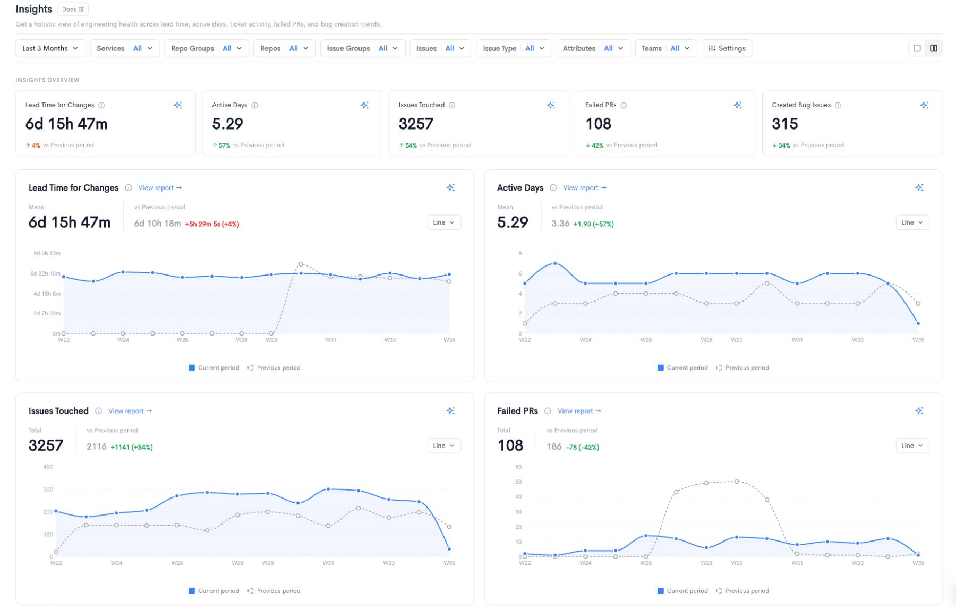Image resolution: width=956 pixels, height=610 pixels.
Task: Open Settings for insights
Action: coord(727,48)
